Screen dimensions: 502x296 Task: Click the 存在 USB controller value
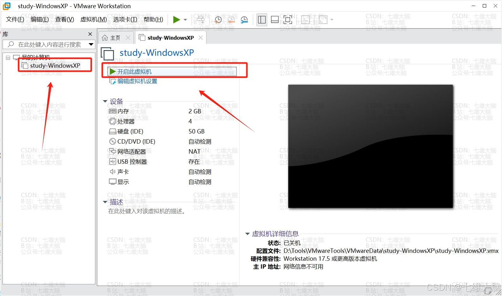pyautogui.click(x=194, y=162)
